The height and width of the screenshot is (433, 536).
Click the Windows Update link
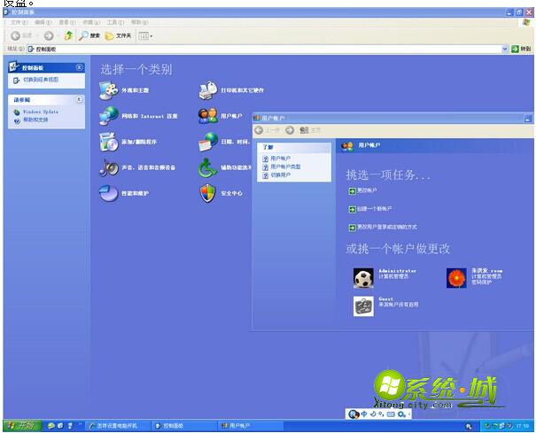(x=39, y=112)
